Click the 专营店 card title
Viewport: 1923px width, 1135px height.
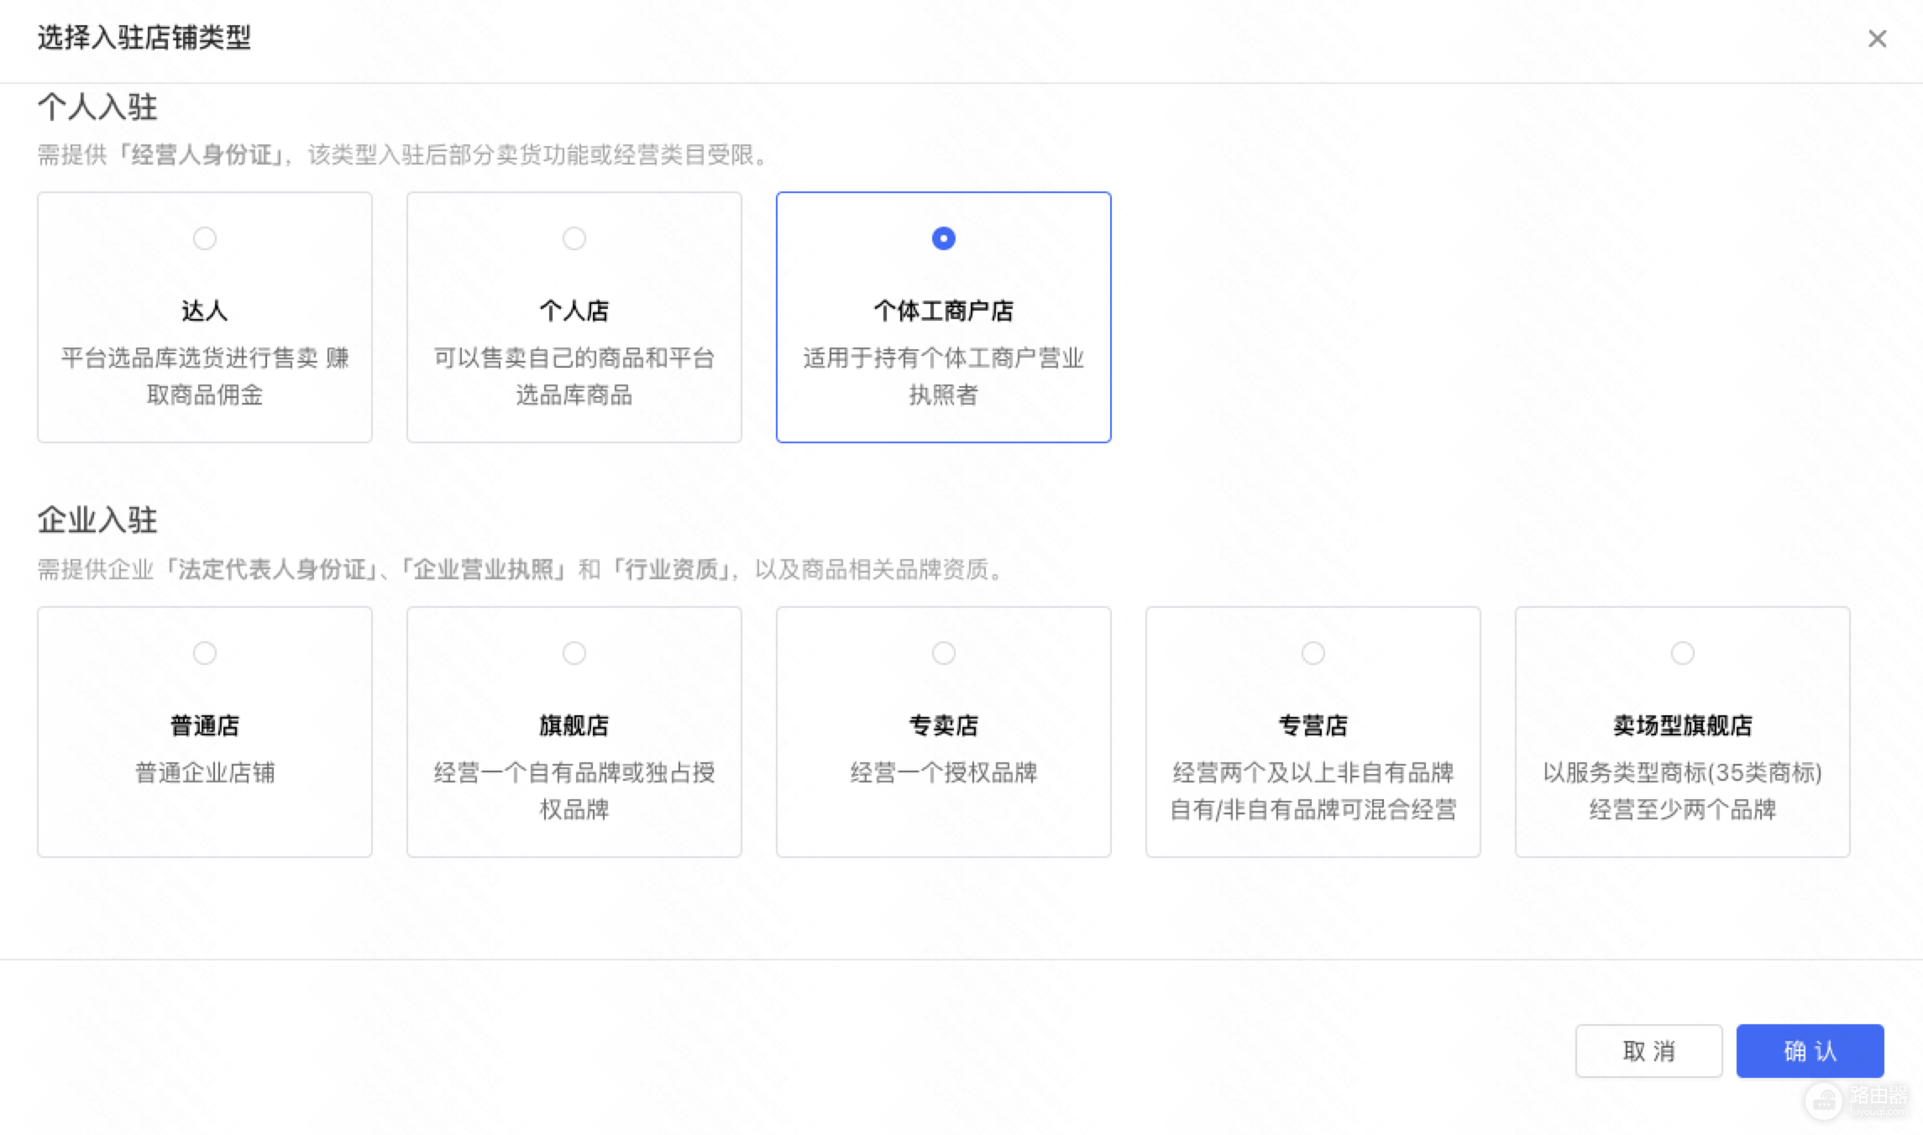[1313, 725]
